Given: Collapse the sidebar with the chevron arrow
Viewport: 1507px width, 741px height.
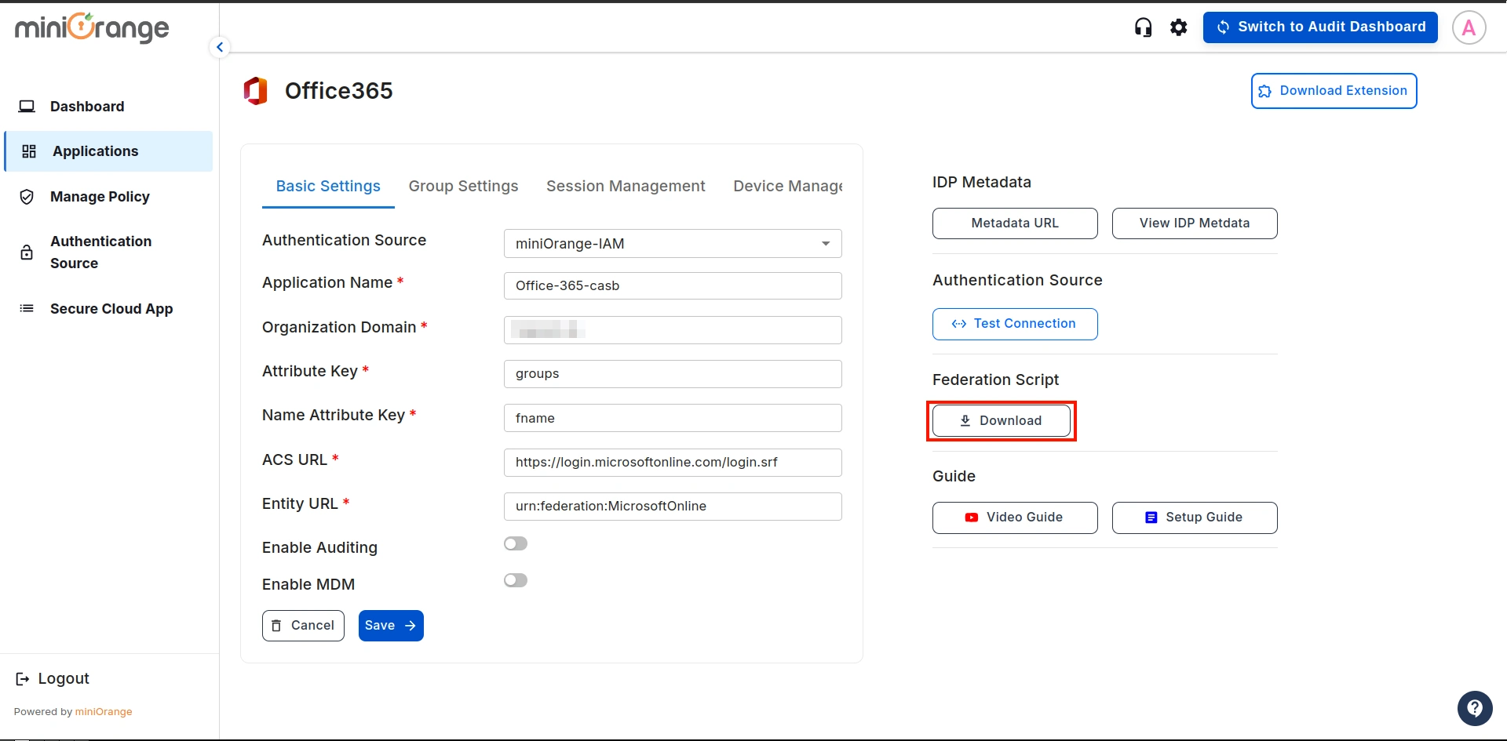Looking at the screenshot, I should coord(220,46).
